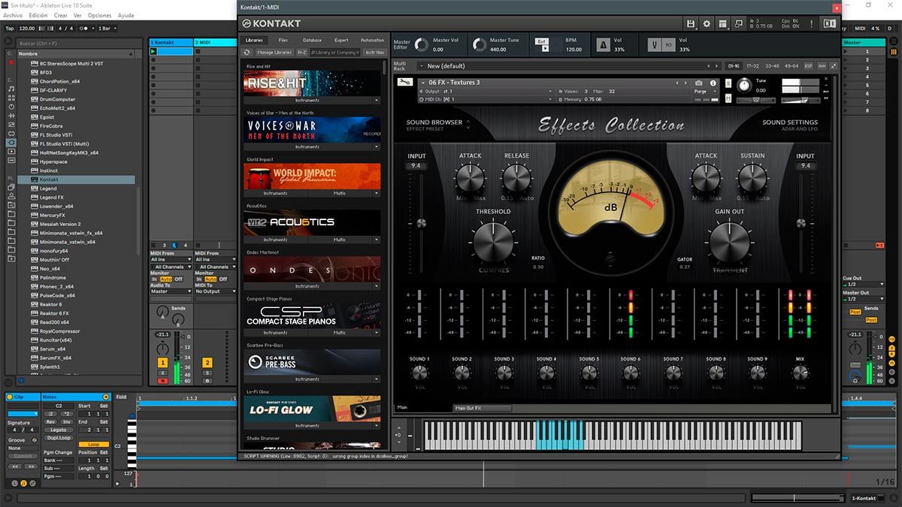Turn the instrument Tune knob
902x507 pixels.
(x=744, y=84)
